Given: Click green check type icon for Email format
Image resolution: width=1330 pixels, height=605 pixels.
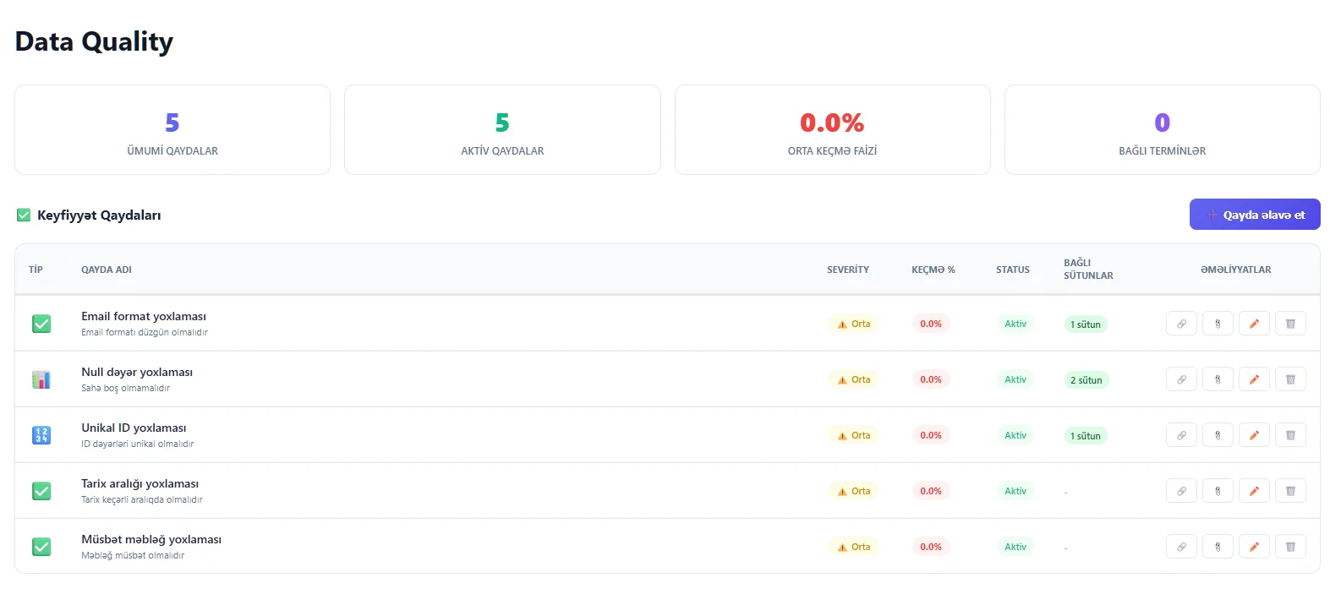Looking at the screenshot, I should 41,324.
